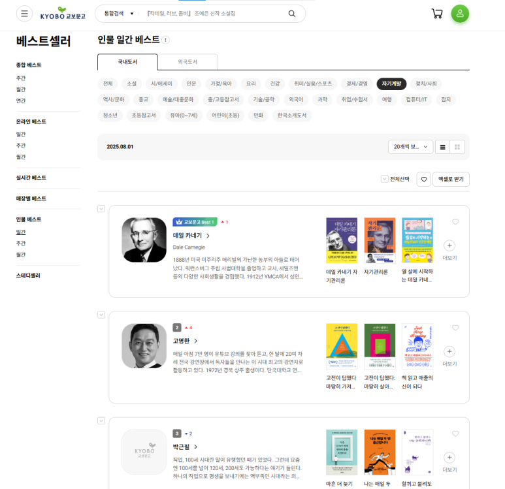Select the 역사/문화 category chip

click(114, 99)
